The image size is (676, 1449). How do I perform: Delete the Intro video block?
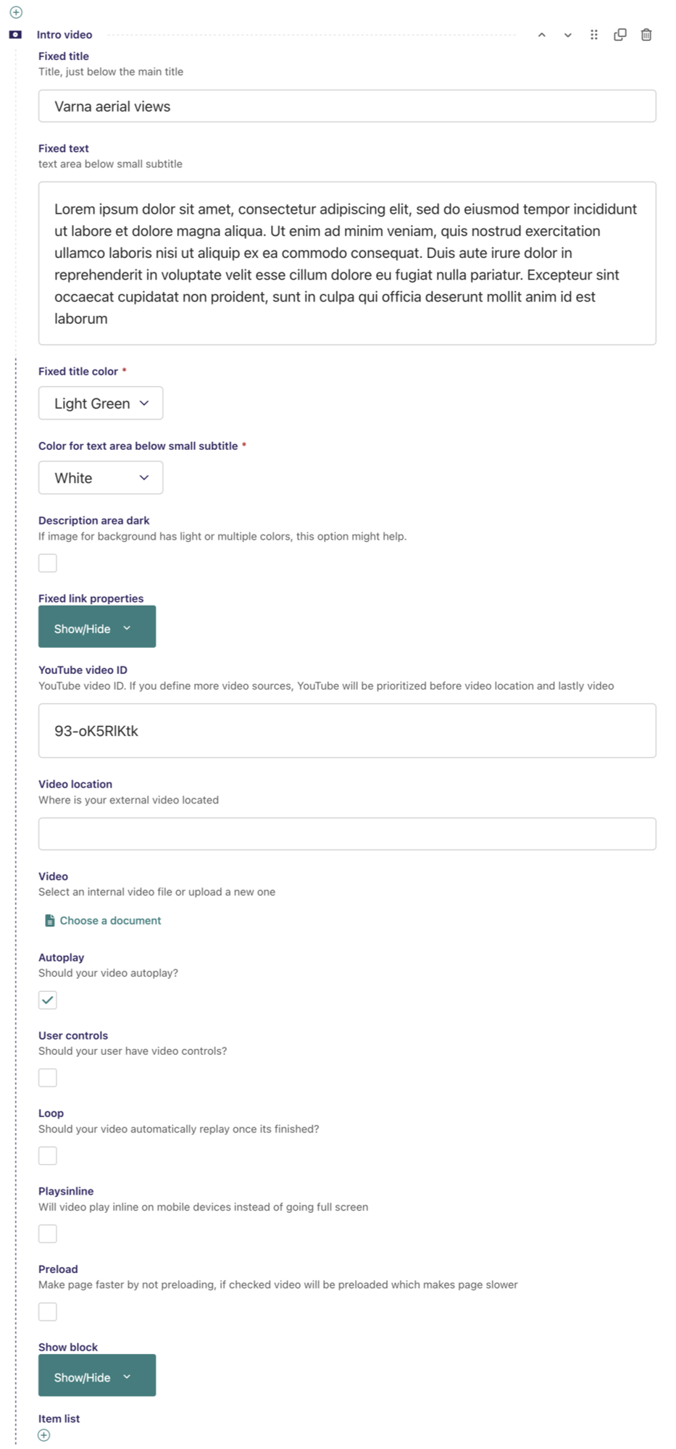click(x=646, y=35)
